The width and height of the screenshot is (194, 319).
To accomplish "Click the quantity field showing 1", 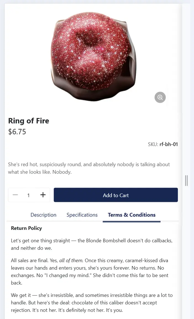I will [x=28, y=195].
